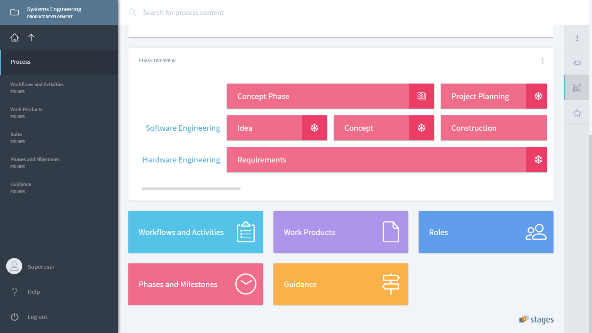Click the home icon in sidebar
The image size is (592, 333).
[14, 38]
